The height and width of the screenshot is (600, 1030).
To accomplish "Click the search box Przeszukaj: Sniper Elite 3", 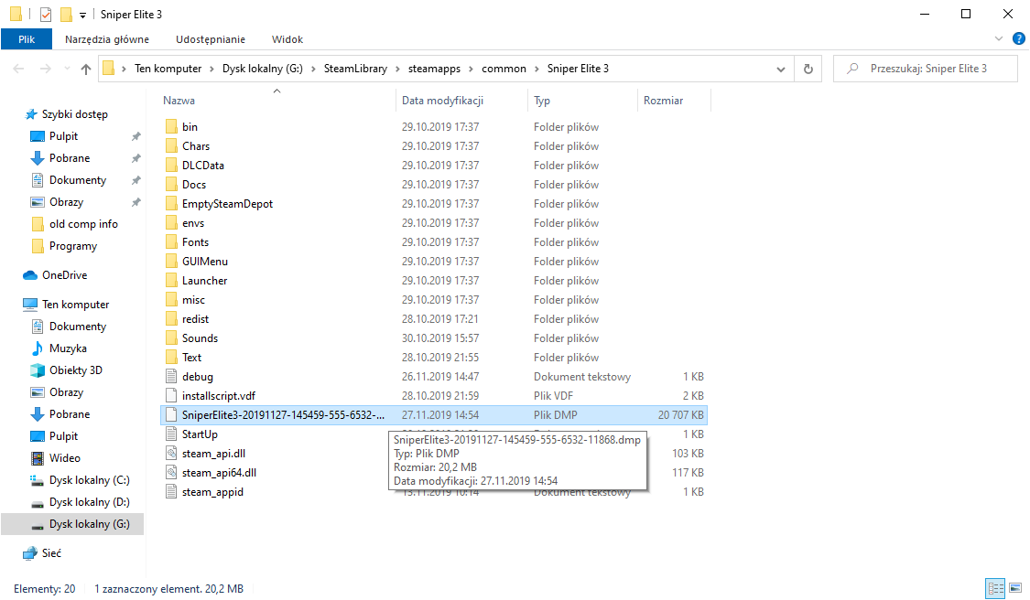I will [x=925, y=69].
